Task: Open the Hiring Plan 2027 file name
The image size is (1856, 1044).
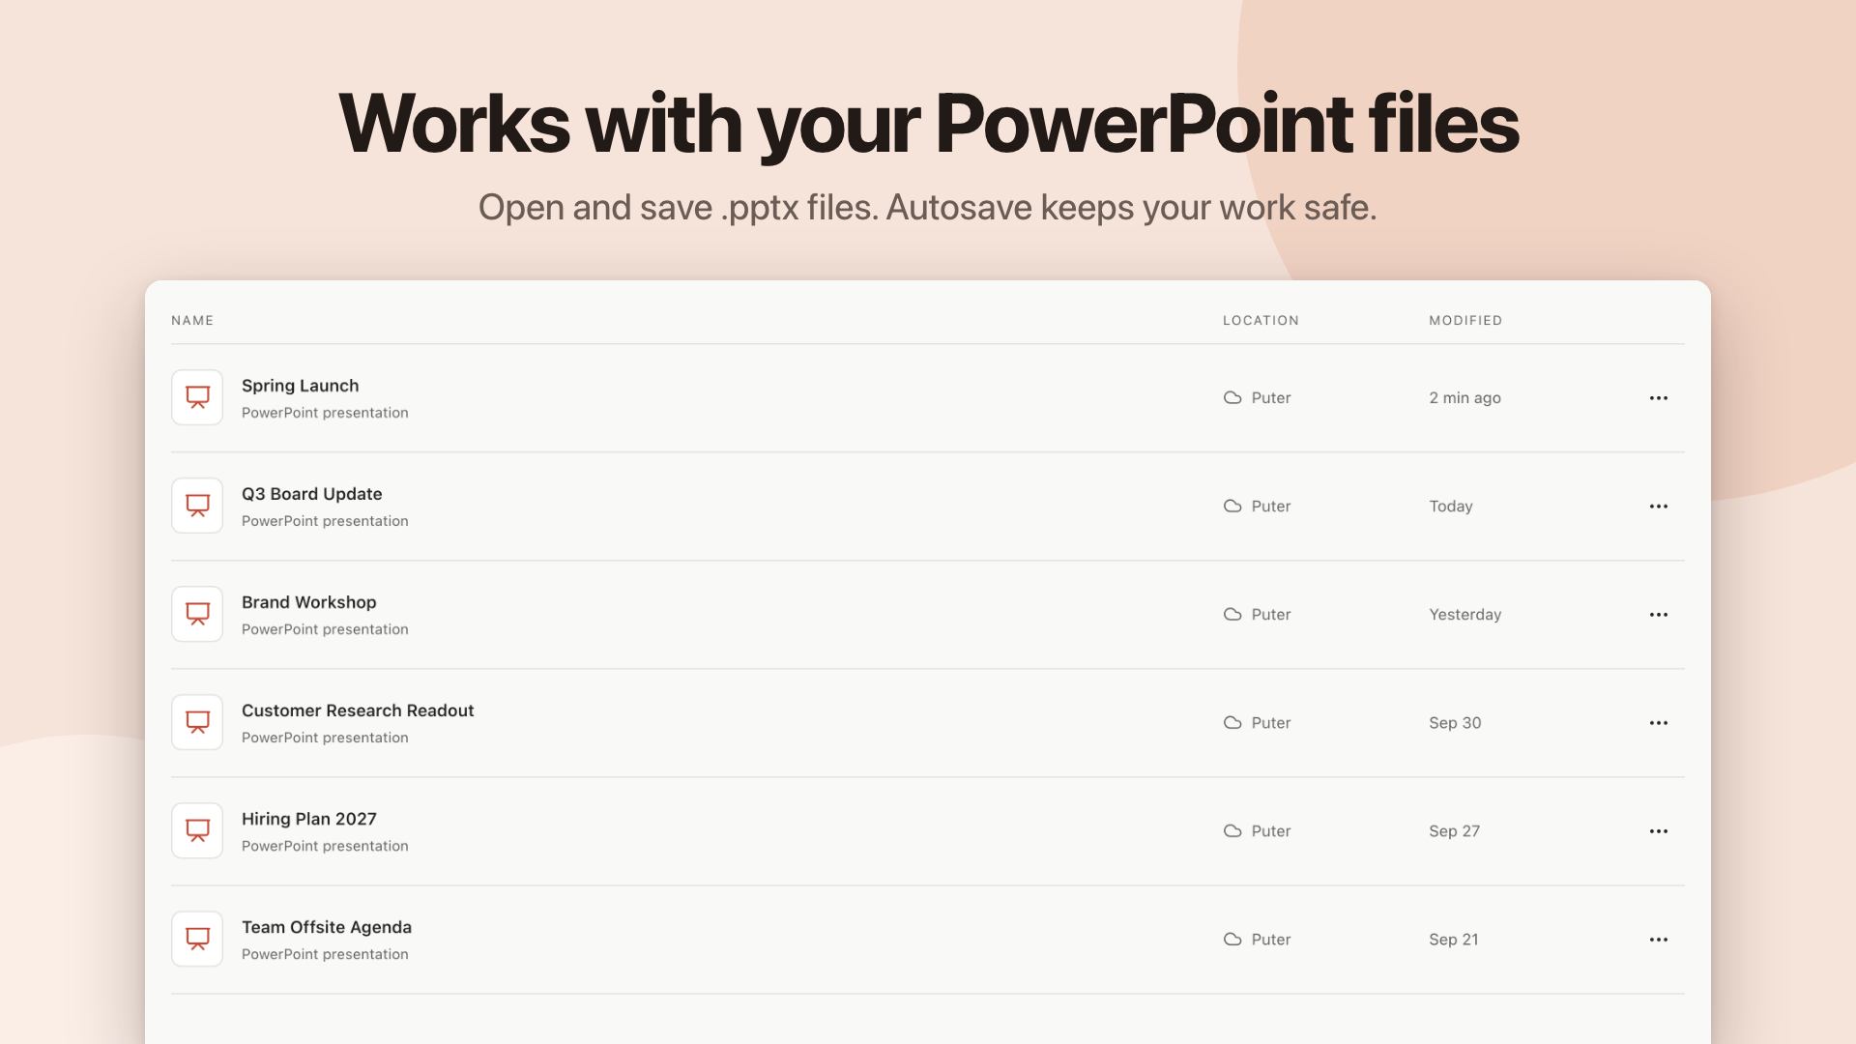Action: tap(309, 819)
